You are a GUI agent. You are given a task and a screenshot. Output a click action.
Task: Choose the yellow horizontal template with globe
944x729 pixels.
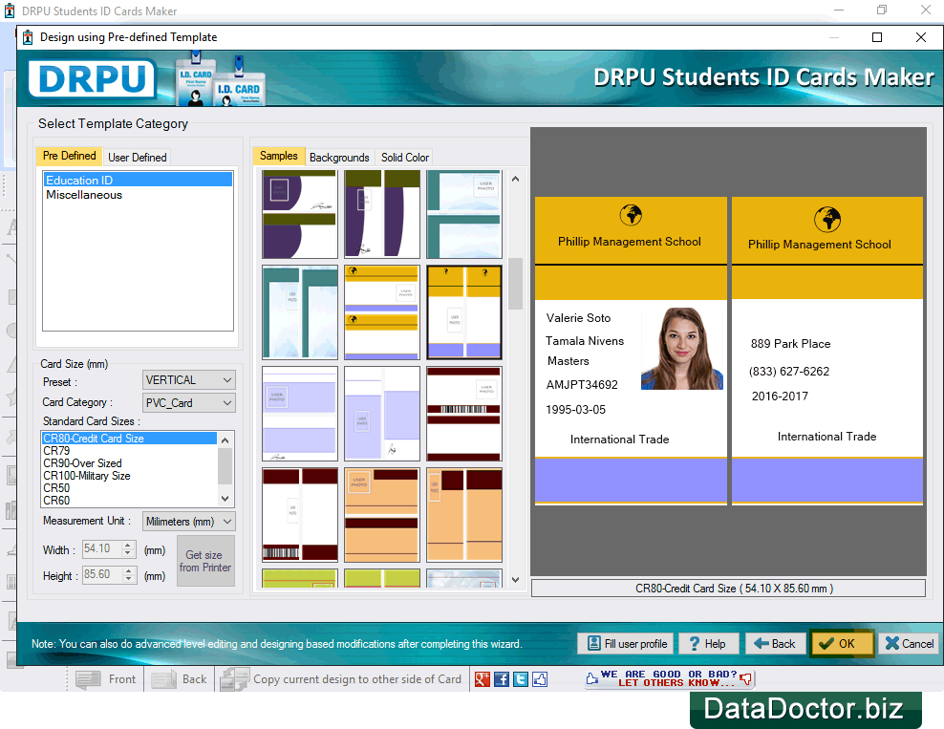pyautogui.click(x=382, y=312)
